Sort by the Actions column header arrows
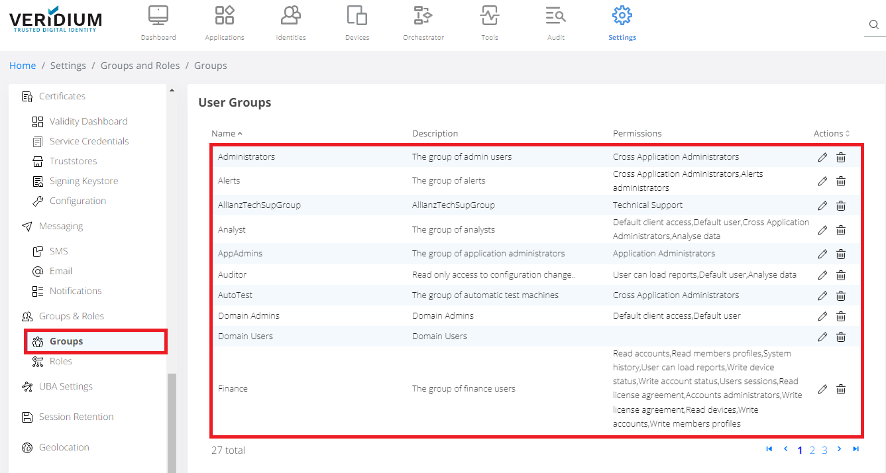Viewport: 886px width, 473px height. tap(847, 134)
